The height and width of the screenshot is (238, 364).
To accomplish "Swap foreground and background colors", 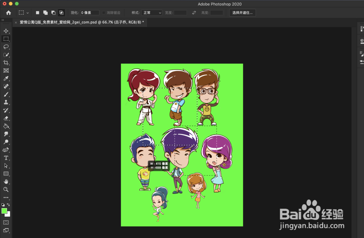I will [x=8, y=205].
